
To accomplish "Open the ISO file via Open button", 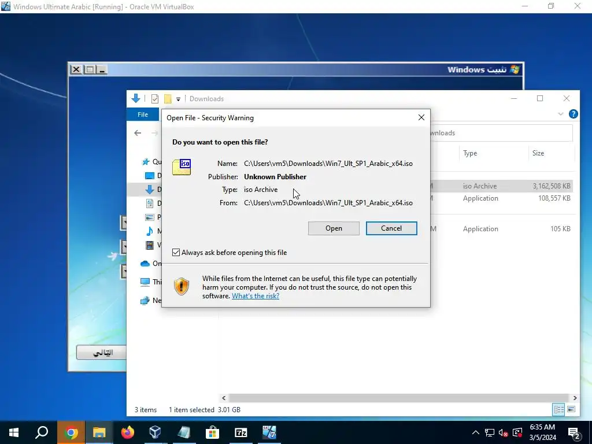I will pyautogui.click(x=334, y=228).
